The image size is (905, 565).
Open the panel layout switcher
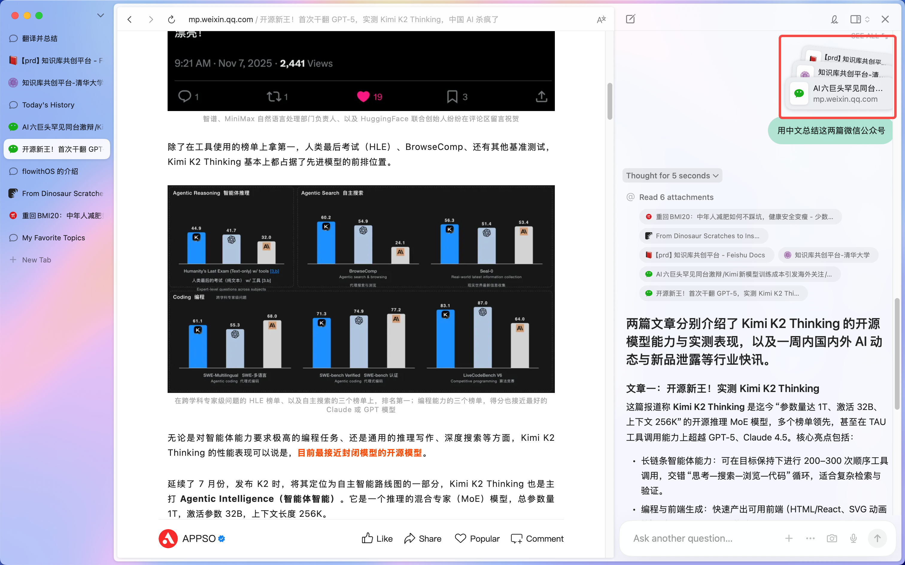pyautogui.click(x=860, y=19)
